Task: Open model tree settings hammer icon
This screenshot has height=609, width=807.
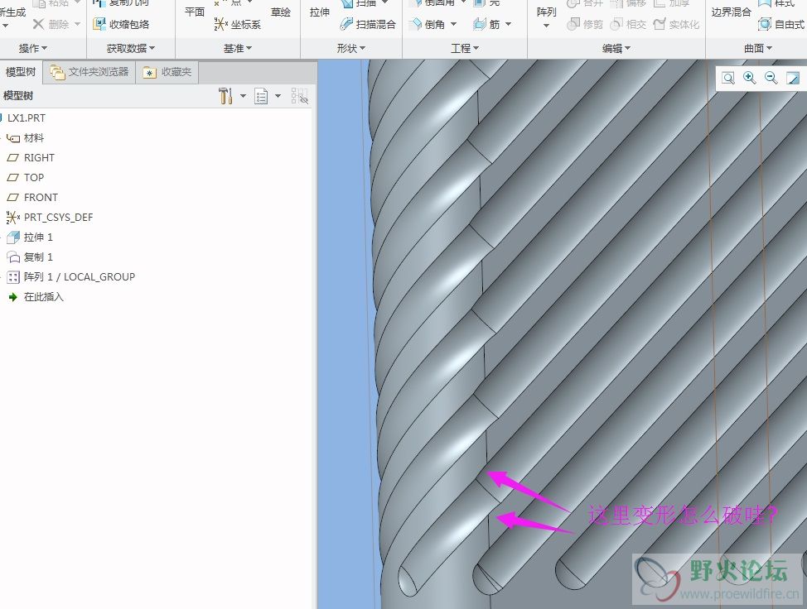Action: tap(225, 96)
